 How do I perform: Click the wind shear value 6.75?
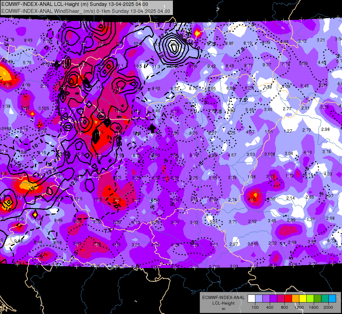pos(193,88)
